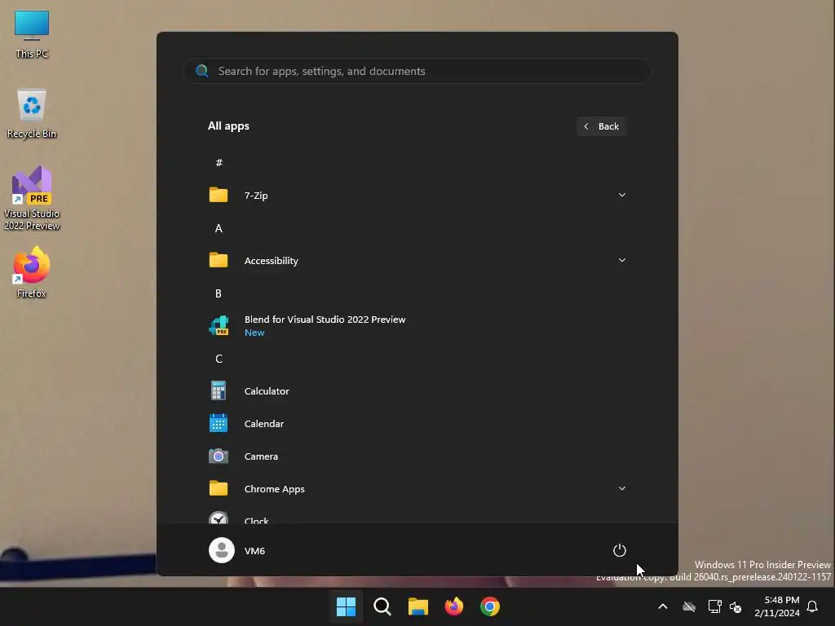Click the 'Calculator' app label
835x626 pixels.
point(267,390)
